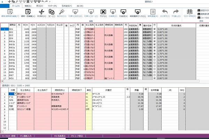The height and width of the screenshot is (139, 209).
Task: Click the paste brush icon in quick access toolbar
Action: [x=17, y=2]
